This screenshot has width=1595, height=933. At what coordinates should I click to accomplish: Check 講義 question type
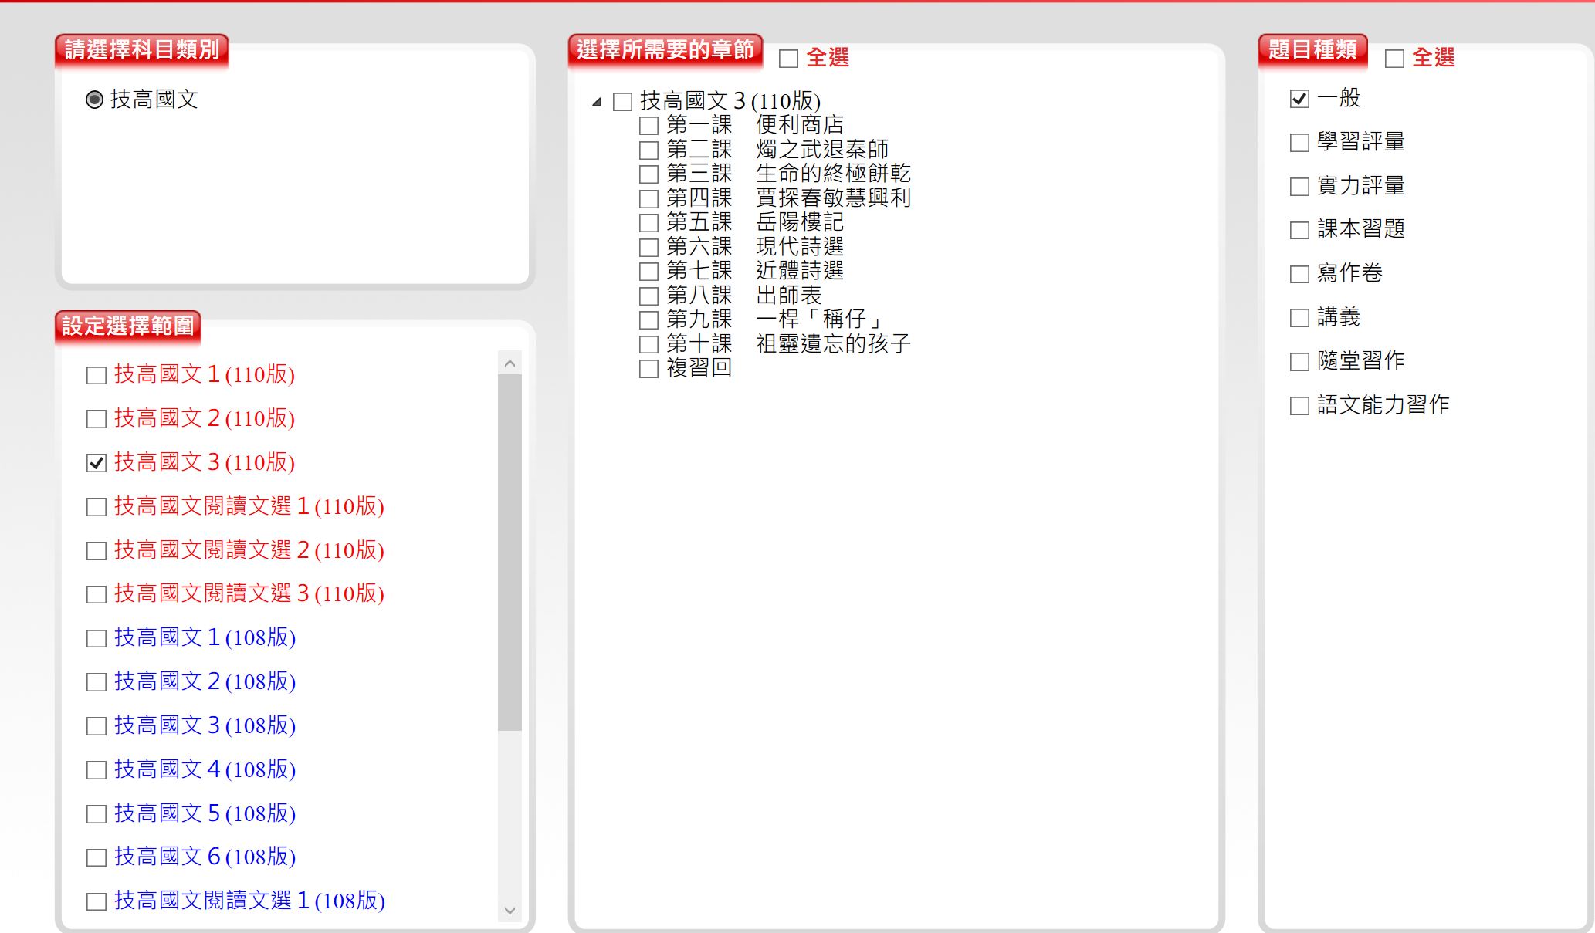tap(1299, 318)
